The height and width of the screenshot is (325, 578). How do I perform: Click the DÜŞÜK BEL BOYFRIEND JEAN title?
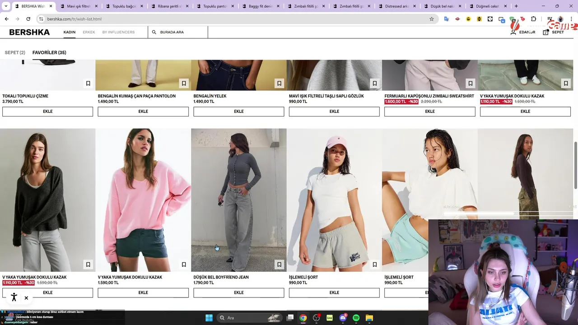point(221,277)
